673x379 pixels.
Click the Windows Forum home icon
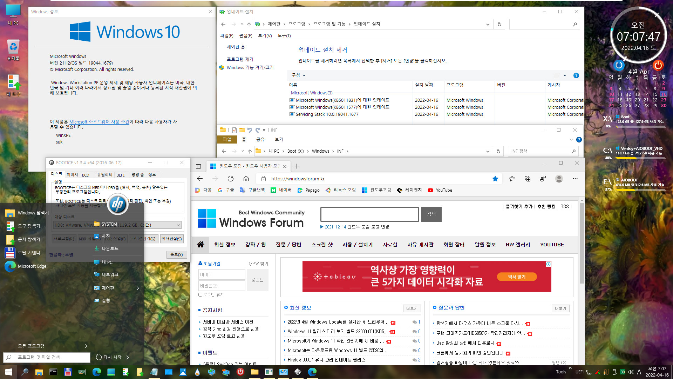tap(200, 245)
